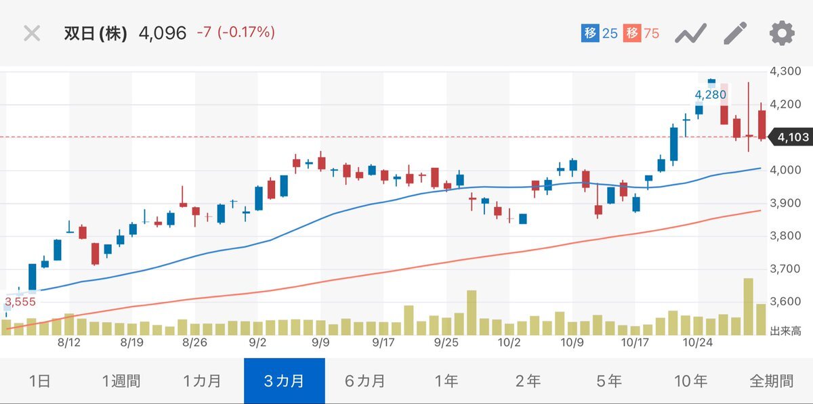This screenshot has width=813, height=404.
Task: Tap the 3,555 low price label
Action: click(21, 301)
